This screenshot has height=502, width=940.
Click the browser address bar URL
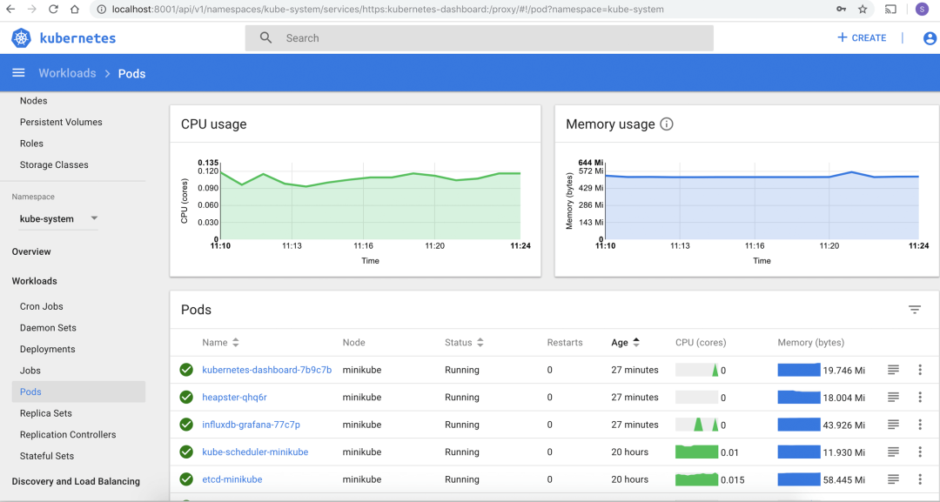387,9
